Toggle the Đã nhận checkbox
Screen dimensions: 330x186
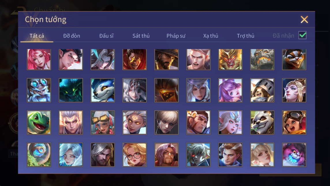pyautogui.click(x=303, y=35)
